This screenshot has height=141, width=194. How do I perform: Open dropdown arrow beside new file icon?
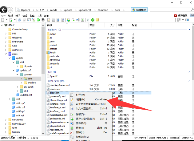(6, 20)
